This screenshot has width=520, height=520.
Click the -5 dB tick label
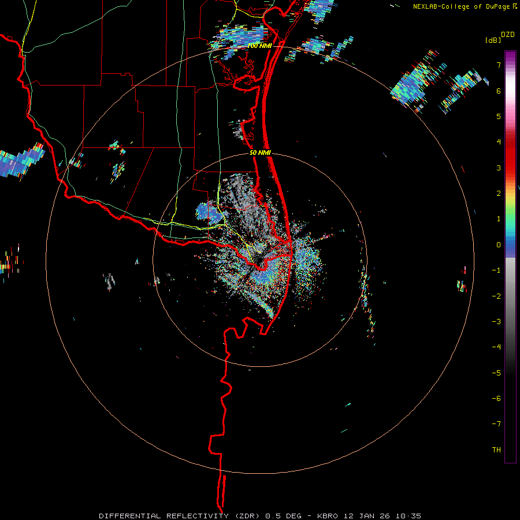496,373
